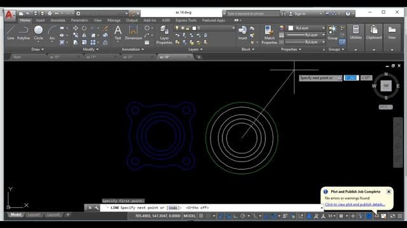Toggle MODEL space button in status bar
The height and width of the screenshot is (228, 407).
point(190,216)
